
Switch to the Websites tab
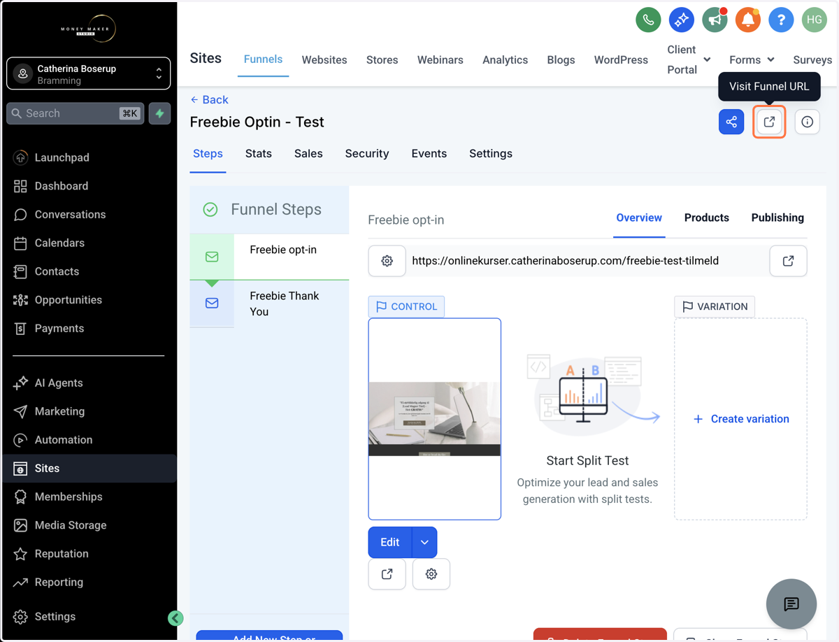point(324,60)
